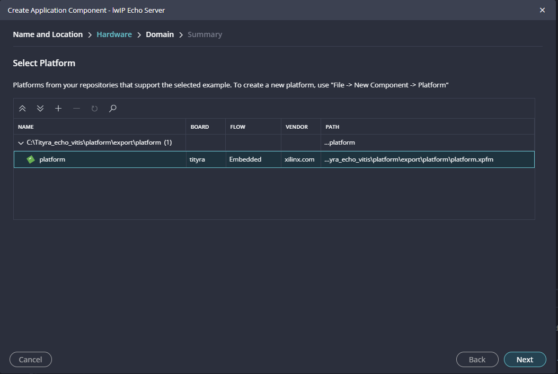Click the expand all double-chevron down icon
The height and width of the screenshot is (374, 558).
click(x=40, y=109)
